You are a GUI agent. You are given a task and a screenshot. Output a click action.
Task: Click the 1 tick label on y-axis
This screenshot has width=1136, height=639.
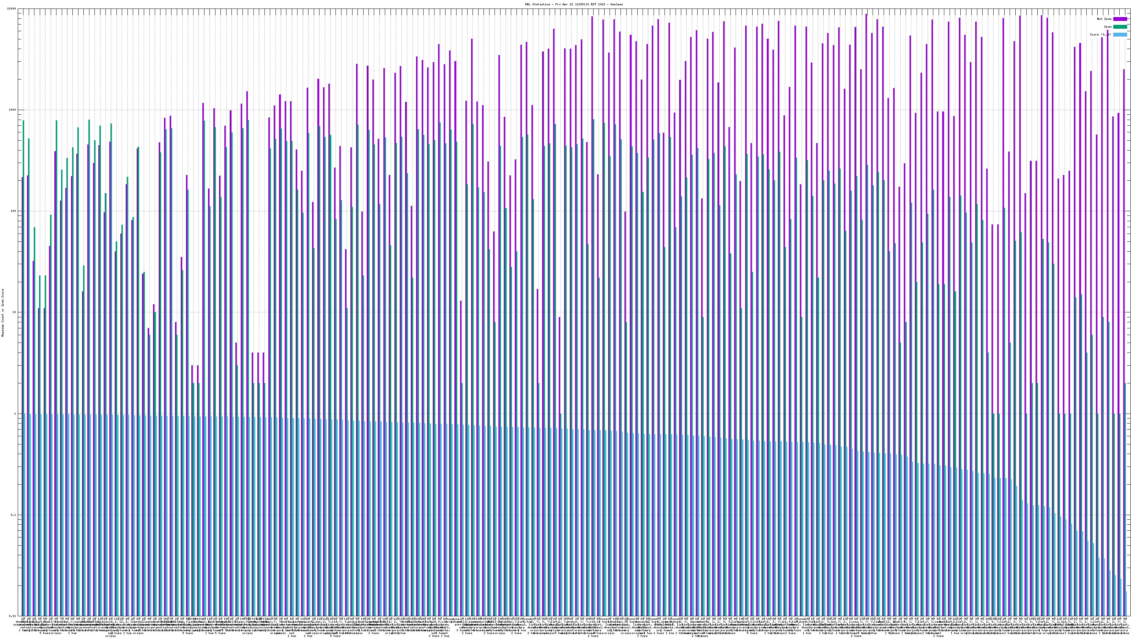15,414
